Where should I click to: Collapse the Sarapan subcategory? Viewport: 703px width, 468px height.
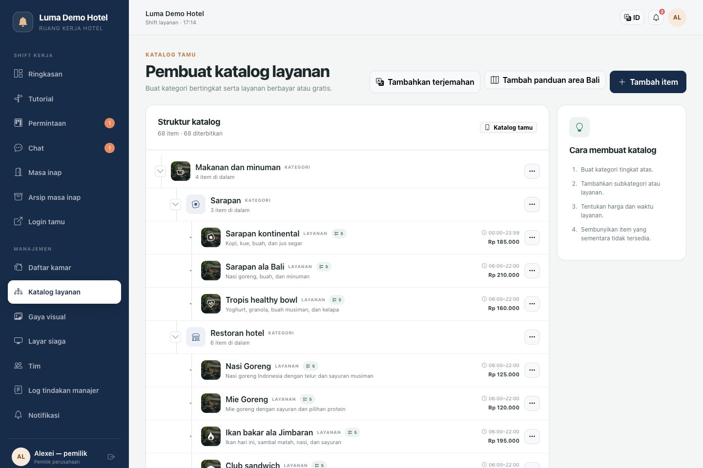click(176, 204)
